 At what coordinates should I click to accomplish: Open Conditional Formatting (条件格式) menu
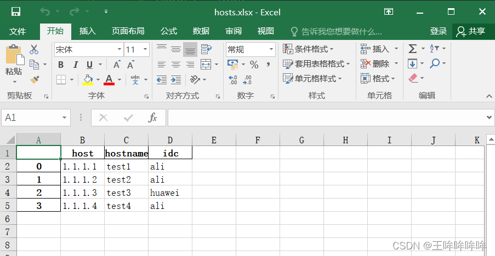tap(308, 49)
